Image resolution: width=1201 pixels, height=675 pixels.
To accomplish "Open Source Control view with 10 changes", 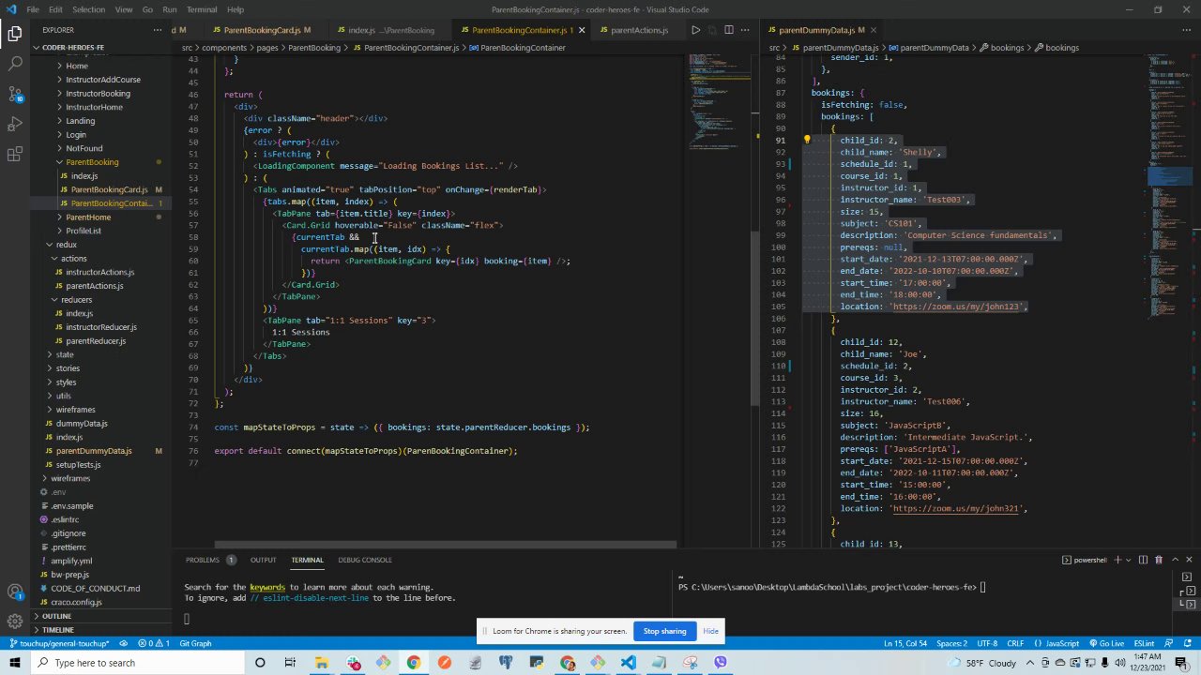I will click(15, 94).
